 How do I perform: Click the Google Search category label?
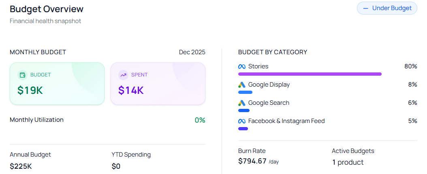(x=269, y=103)
